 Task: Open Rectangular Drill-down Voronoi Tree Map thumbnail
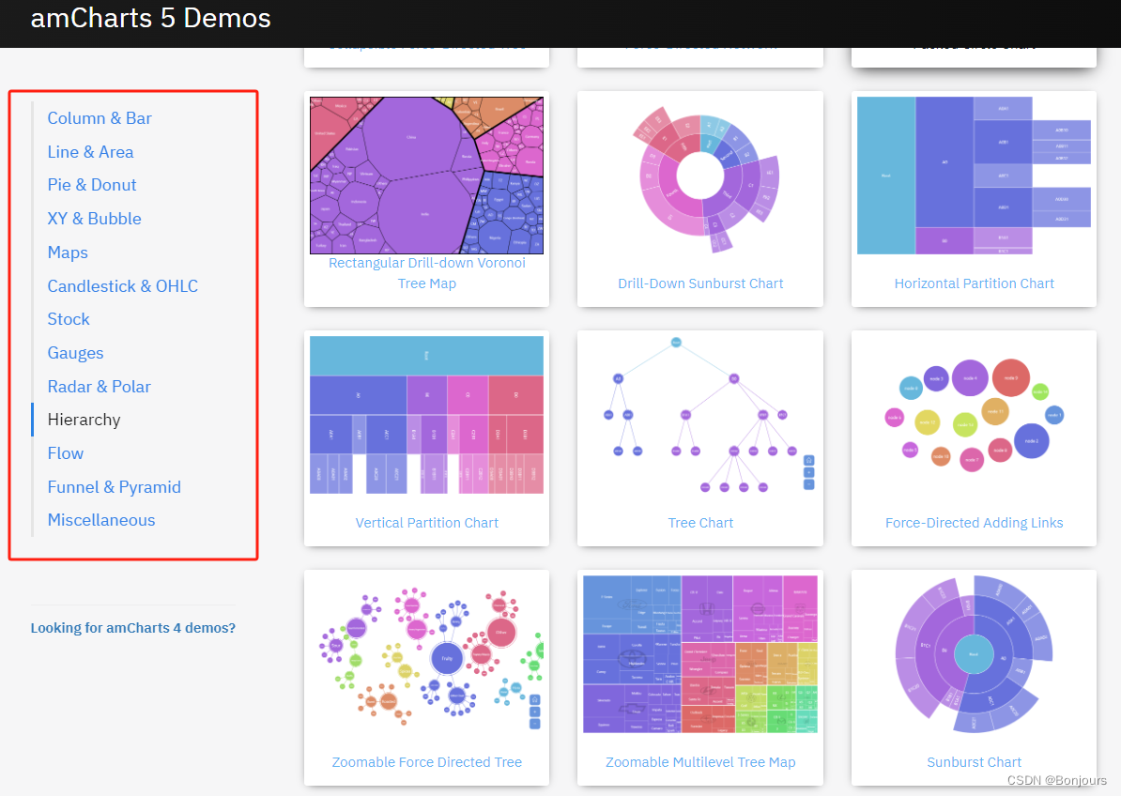click(x=426, y=176)
